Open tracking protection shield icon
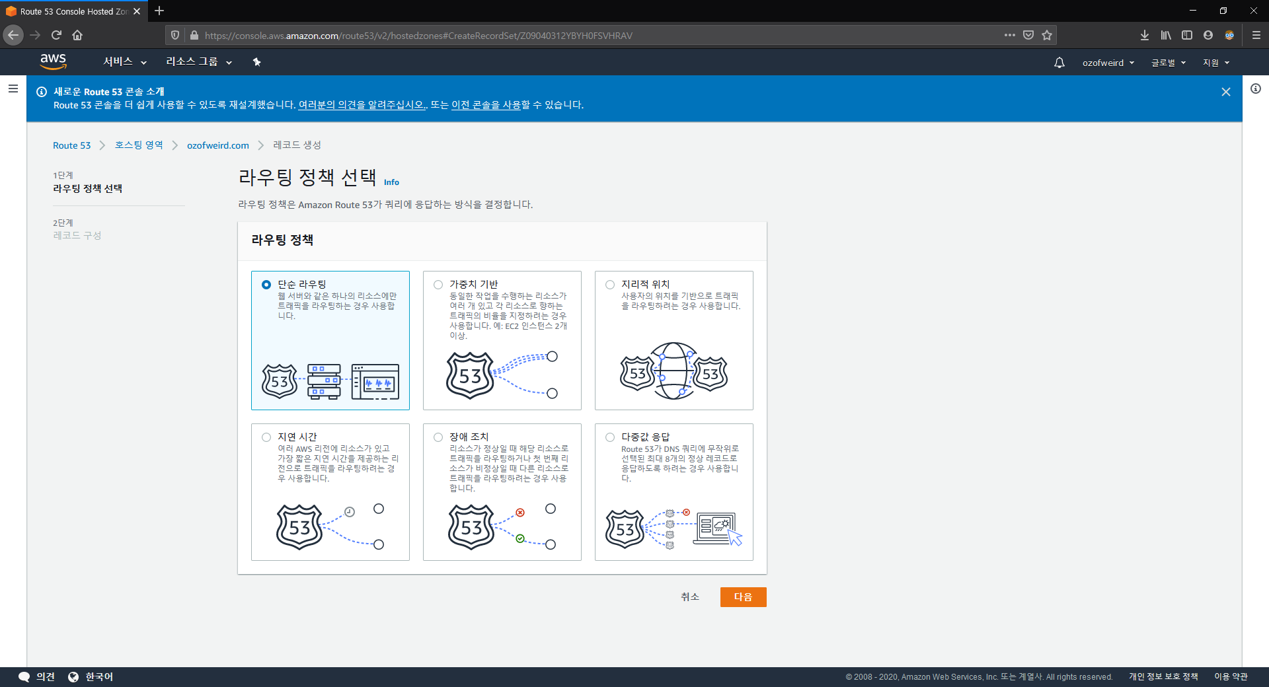This screenshot has height=687, width=1269. coord(175,35)
